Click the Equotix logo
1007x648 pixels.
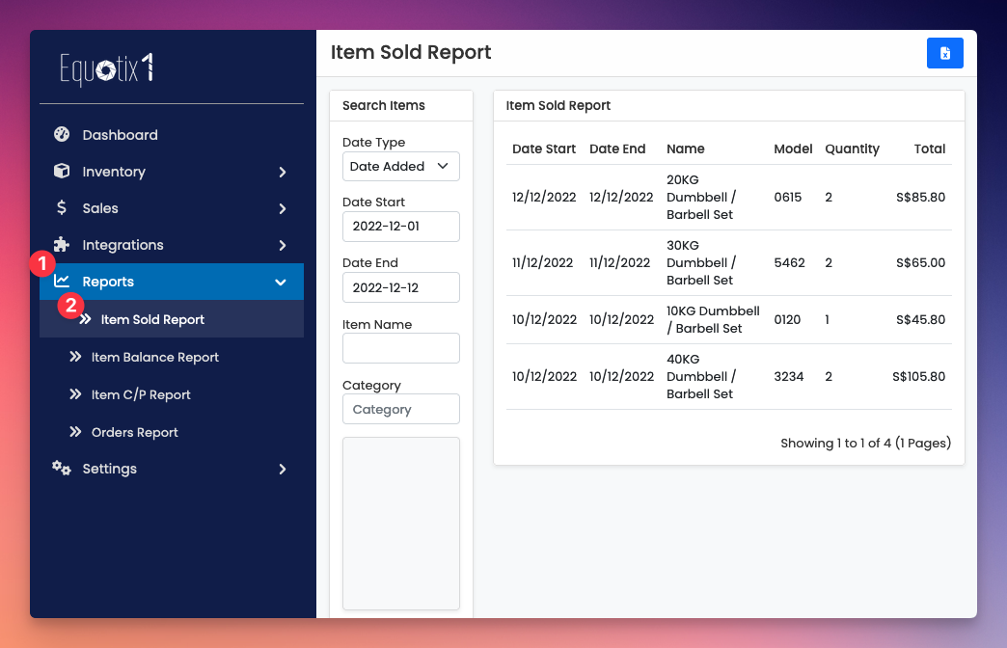[106, 68]
